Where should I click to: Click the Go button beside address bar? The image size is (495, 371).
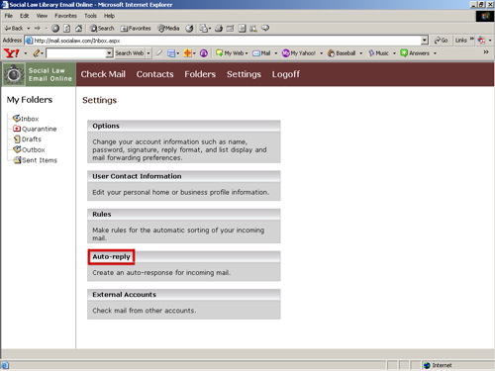(x=441, y=41)
